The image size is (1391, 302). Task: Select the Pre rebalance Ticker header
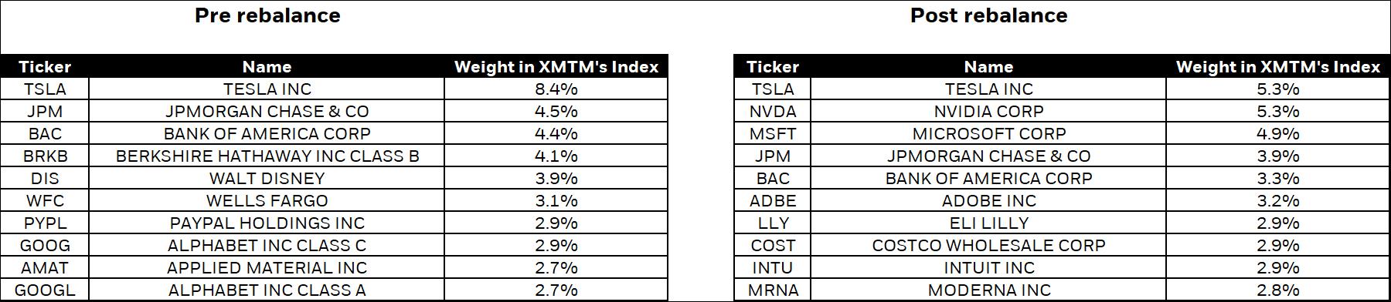point(45,66)
